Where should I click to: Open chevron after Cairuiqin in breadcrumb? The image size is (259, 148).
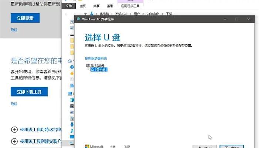point(163,14)
